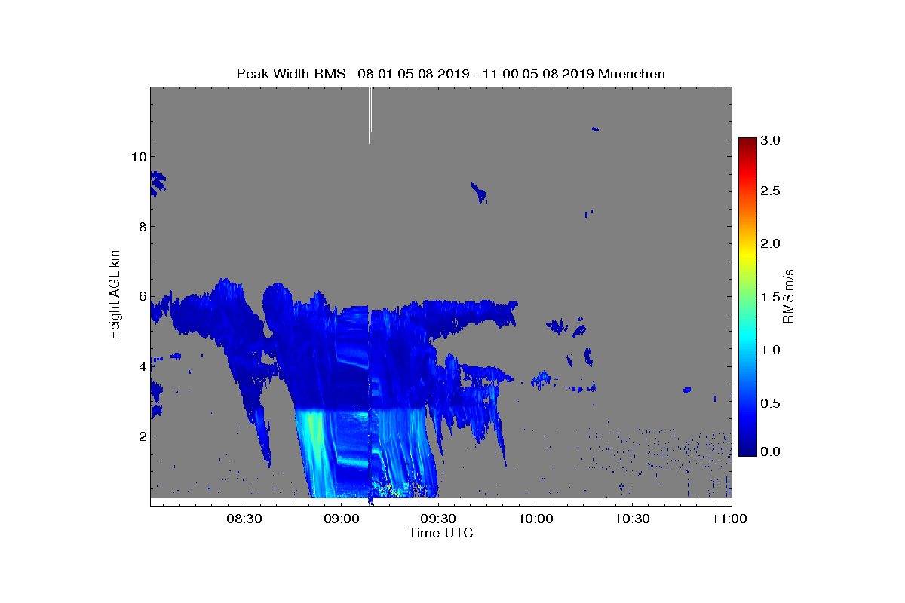Click the white vertical line near 12 km
This screenshot has height=603, width=905.
[x=370, y=115]
